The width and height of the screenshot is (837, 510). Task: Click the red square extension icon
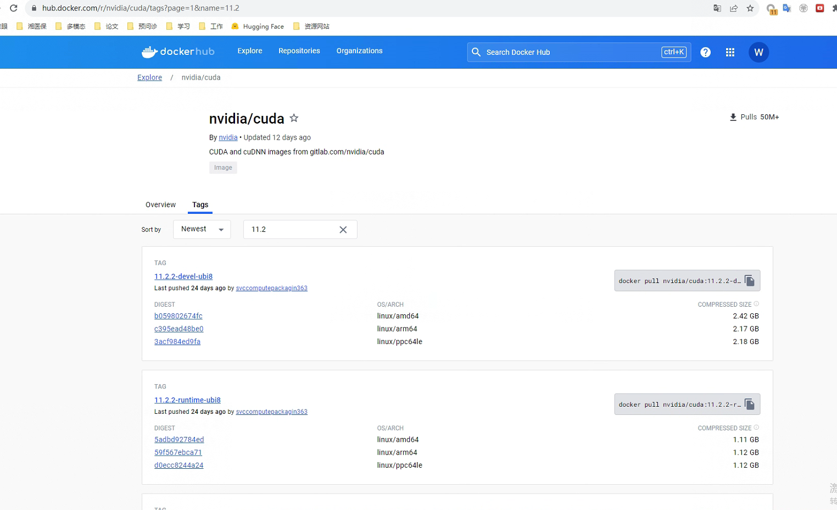(x=820, y=8)
